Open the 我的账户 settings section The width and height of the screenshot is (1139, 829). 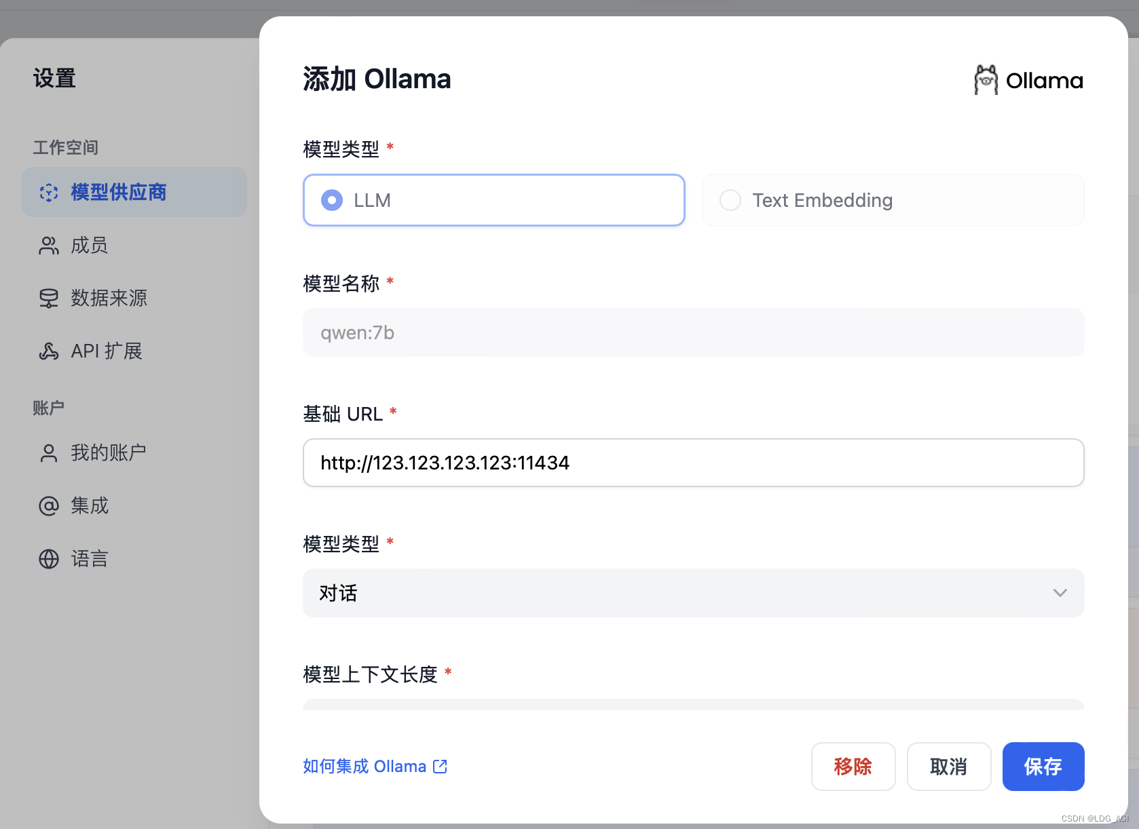tap(134, 453)
